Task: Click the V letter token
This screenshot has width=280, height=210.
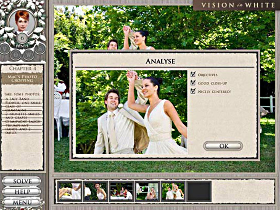Action: [5, 49]
